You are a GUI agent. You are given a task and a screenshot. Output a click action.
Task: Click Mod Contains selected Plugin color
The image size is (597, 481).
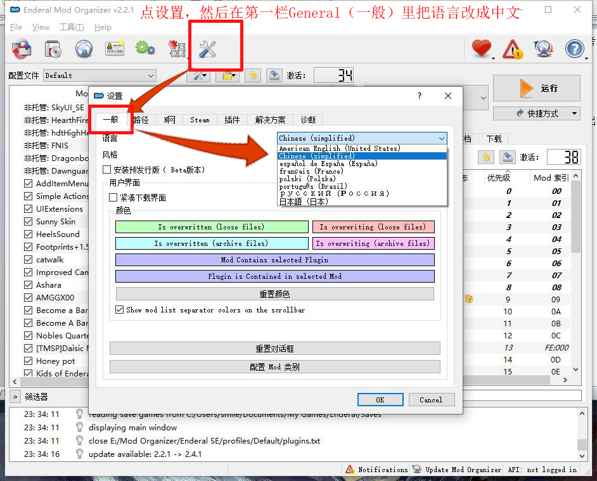coord(275,260)
